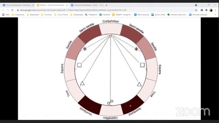Open the Chrome profile avatar
Screen dimensions: 219x123
(x=211, y=10)
